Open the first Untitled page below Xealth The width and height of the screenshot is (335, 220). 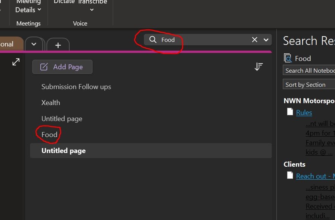click(x=62, y=119)
